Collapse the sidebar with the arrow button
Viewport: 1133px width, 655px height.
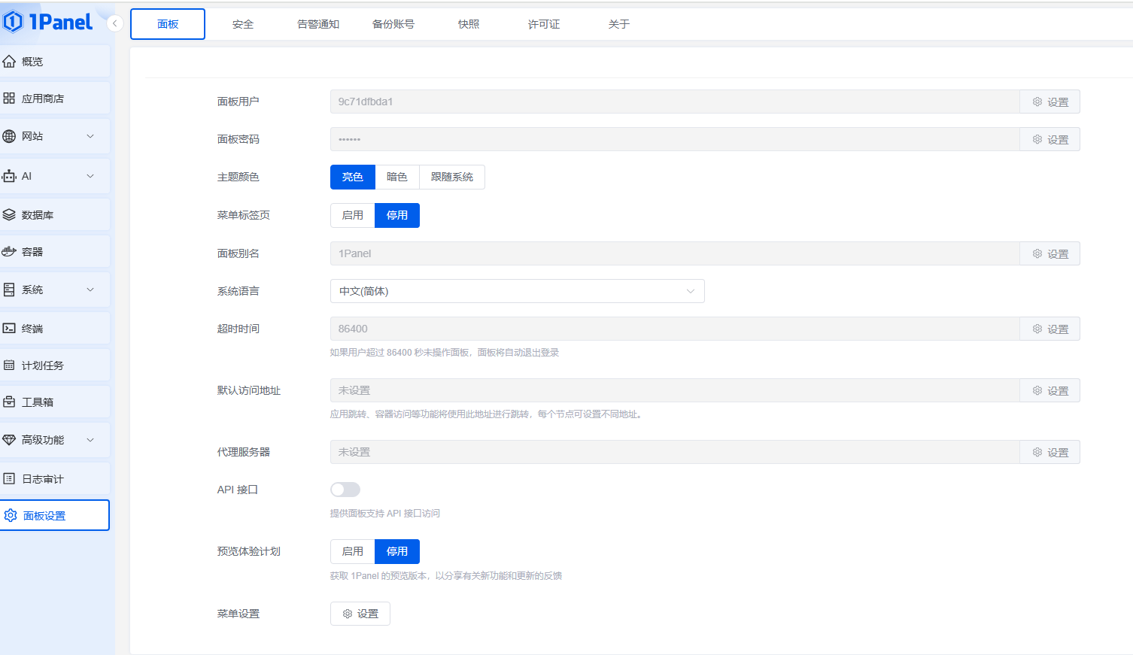coord(115,23)
